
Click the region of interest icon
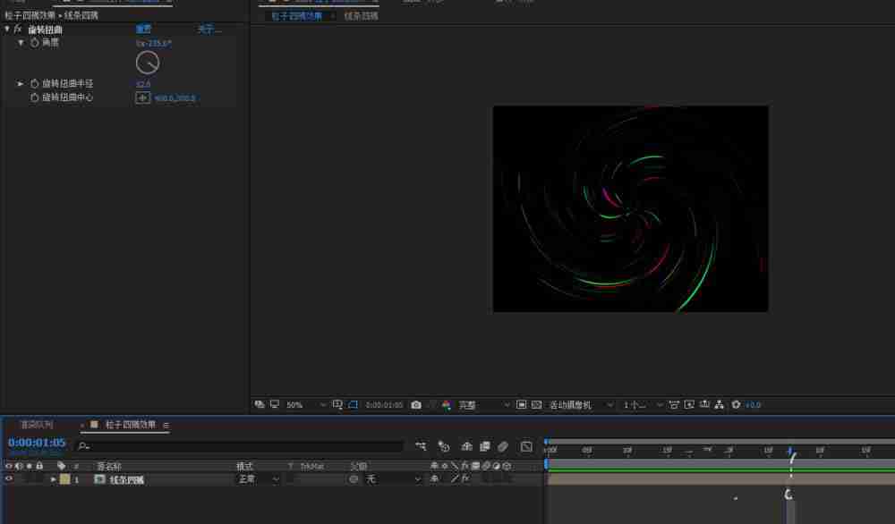coord(353,405)
